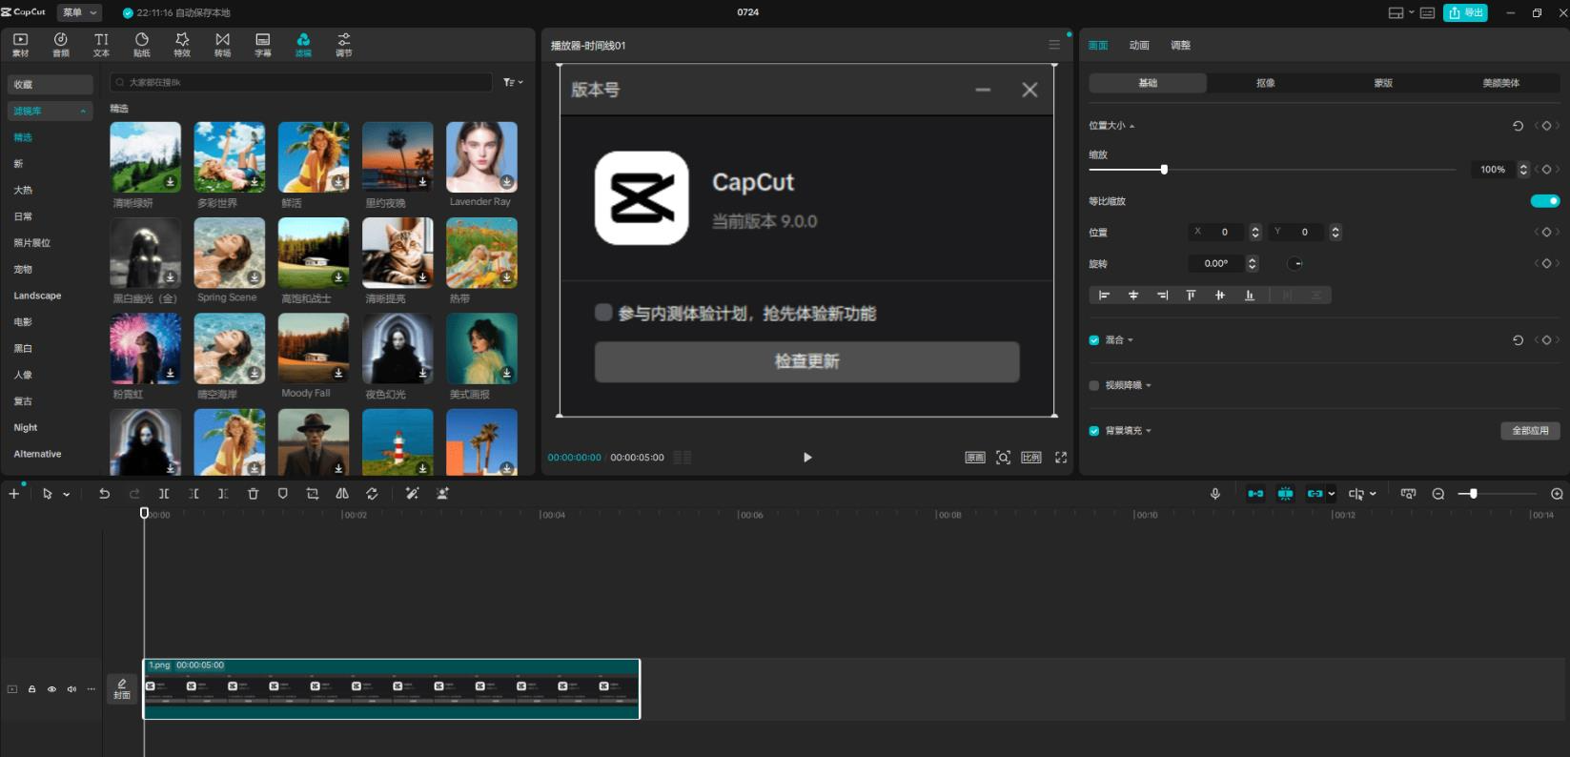1570x757 pixels.
Task: Open the 贴纸 stickers panel
Action: (x=142, y=44)
